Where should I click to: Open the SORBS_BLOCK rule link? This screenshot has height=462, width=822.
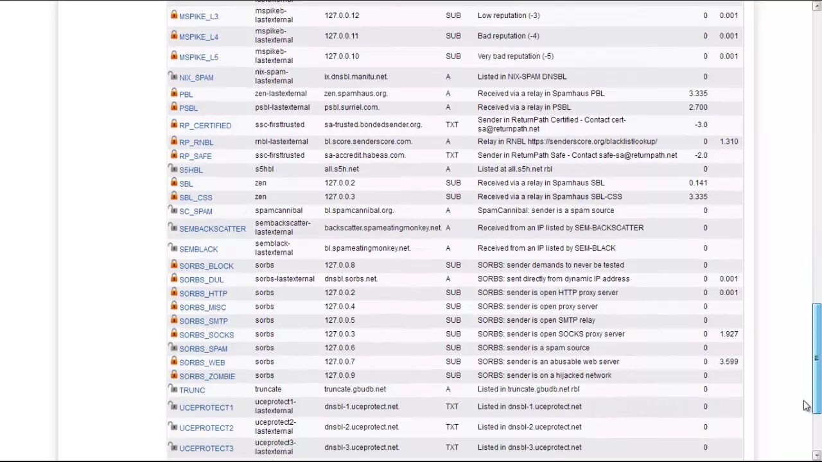[x=206, y=266]
